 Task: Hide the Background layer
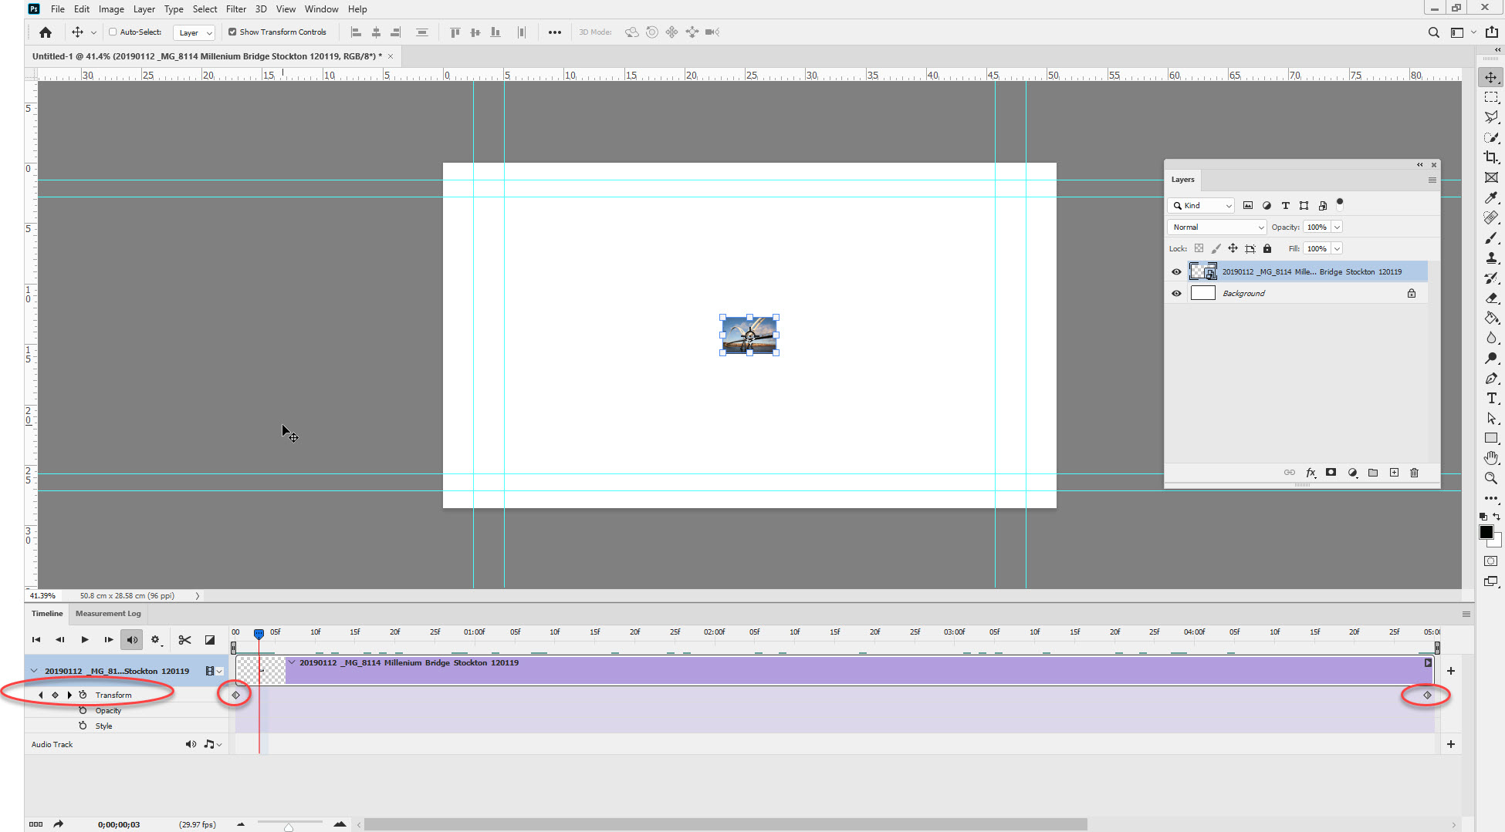point(1176,294)
